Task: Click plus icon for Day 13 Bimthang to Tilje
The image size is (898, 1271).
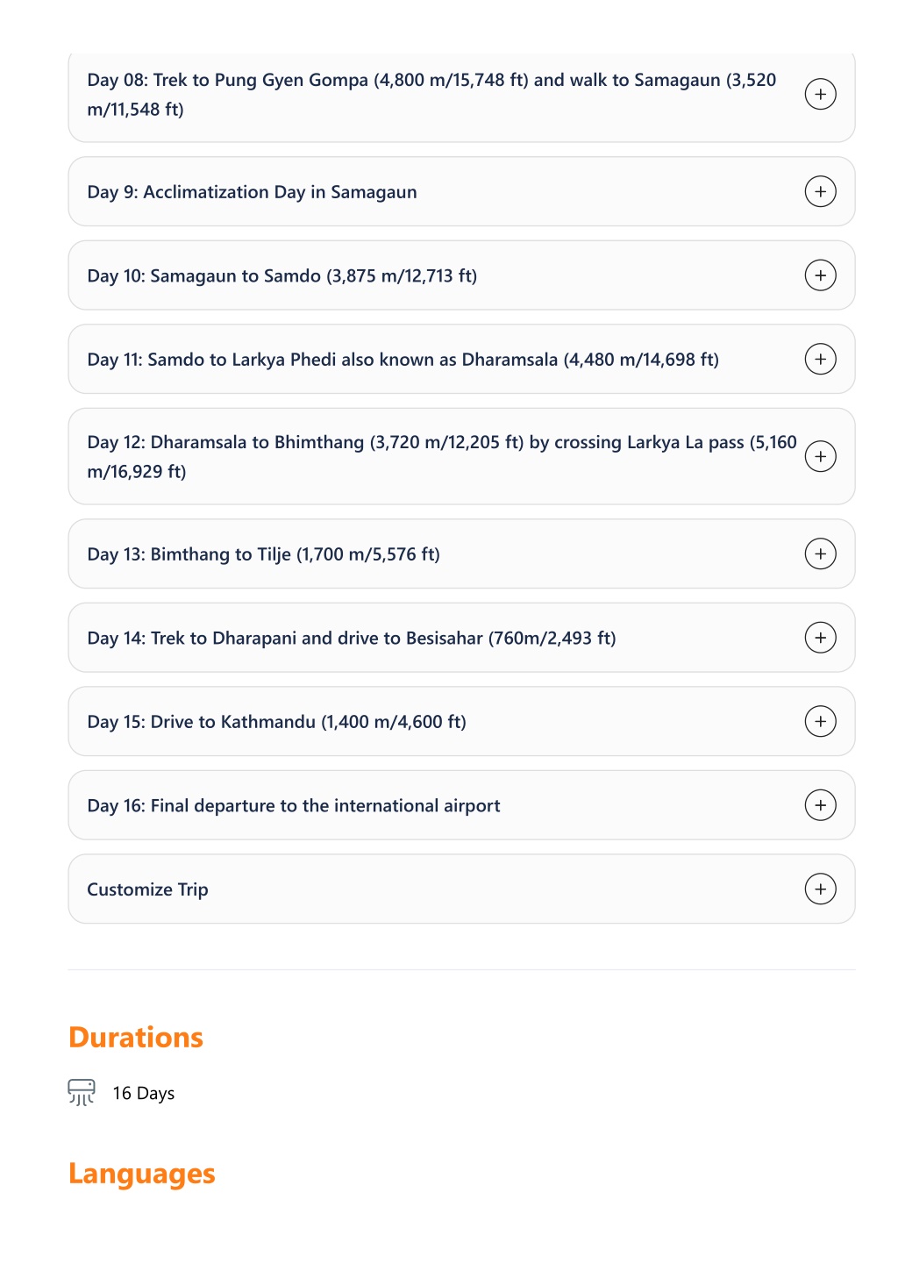Action: (x=820, y=553)
